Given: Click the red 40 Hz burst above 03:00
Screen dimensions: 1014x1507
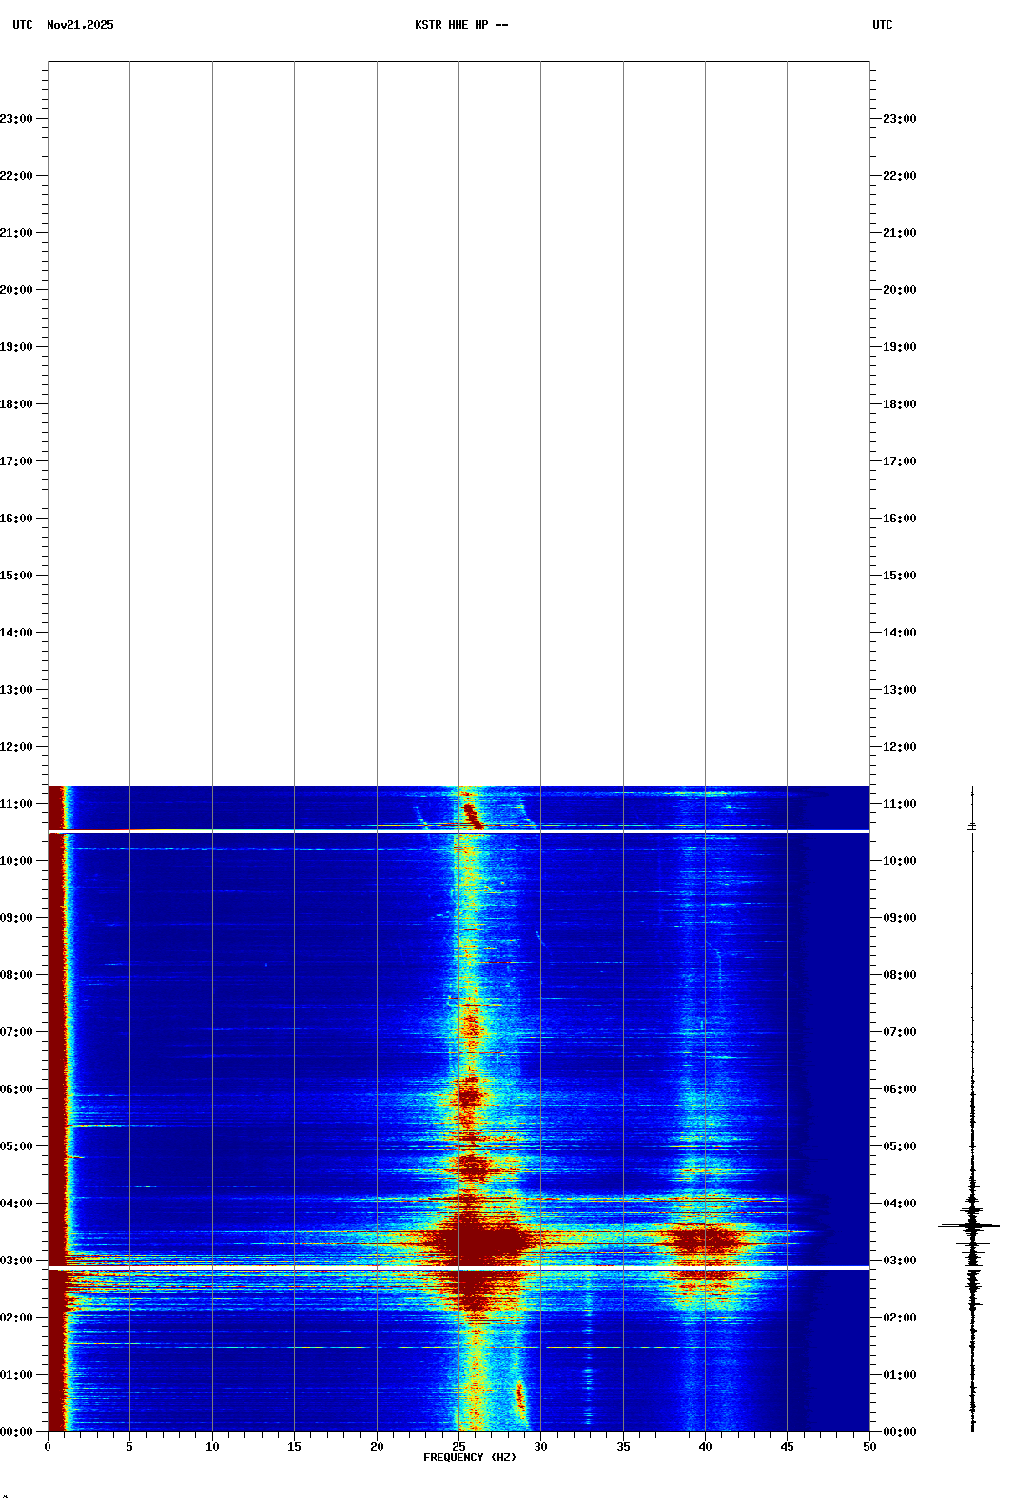Looking at the screenshot, I should coord(705,1239).
